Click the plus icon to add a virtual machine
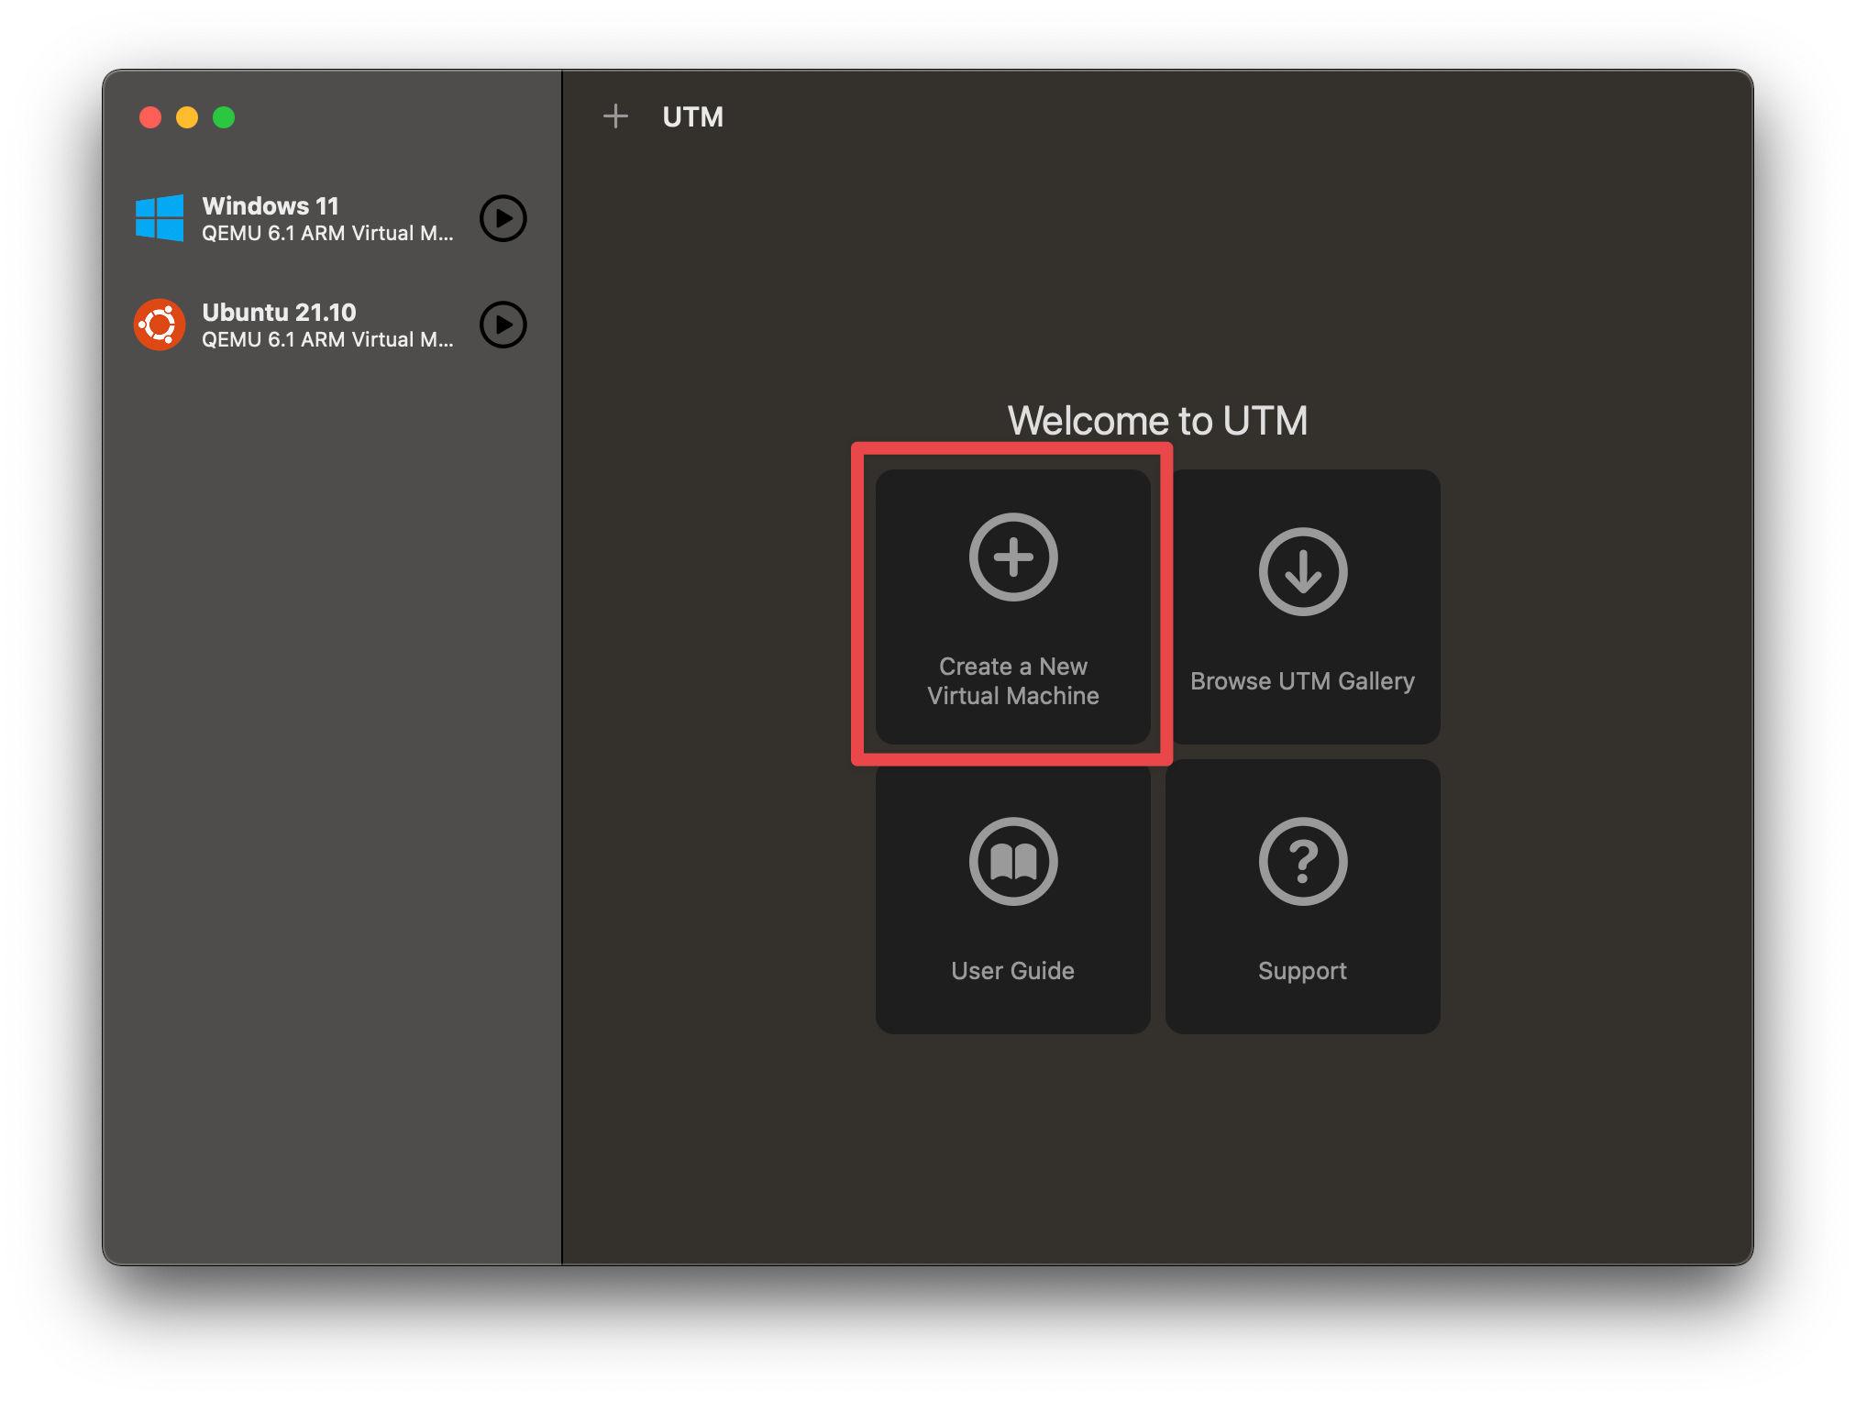The image size is (1856, 1401). [x=616, y=116]
